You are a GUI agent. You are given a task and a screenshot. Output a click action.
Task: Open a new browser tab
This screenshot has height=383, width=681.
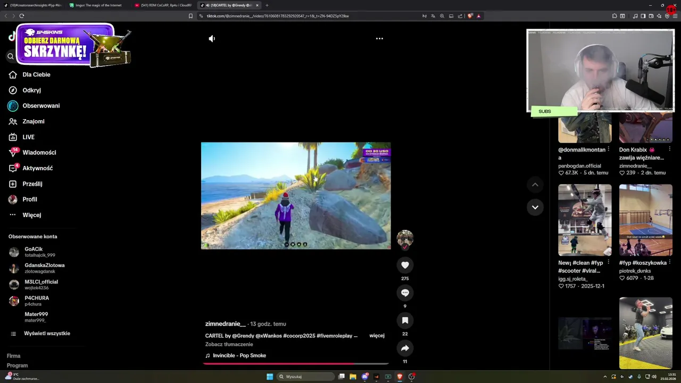[x=267, y=5]
